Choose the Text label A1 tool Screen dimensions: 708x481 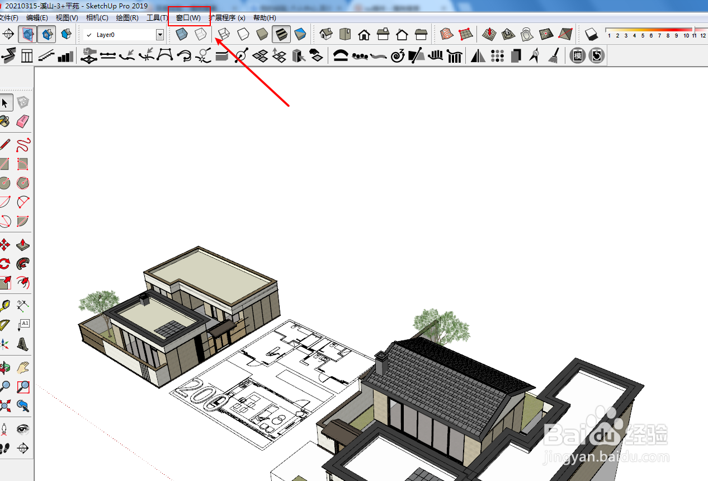[x=22, y=325]
